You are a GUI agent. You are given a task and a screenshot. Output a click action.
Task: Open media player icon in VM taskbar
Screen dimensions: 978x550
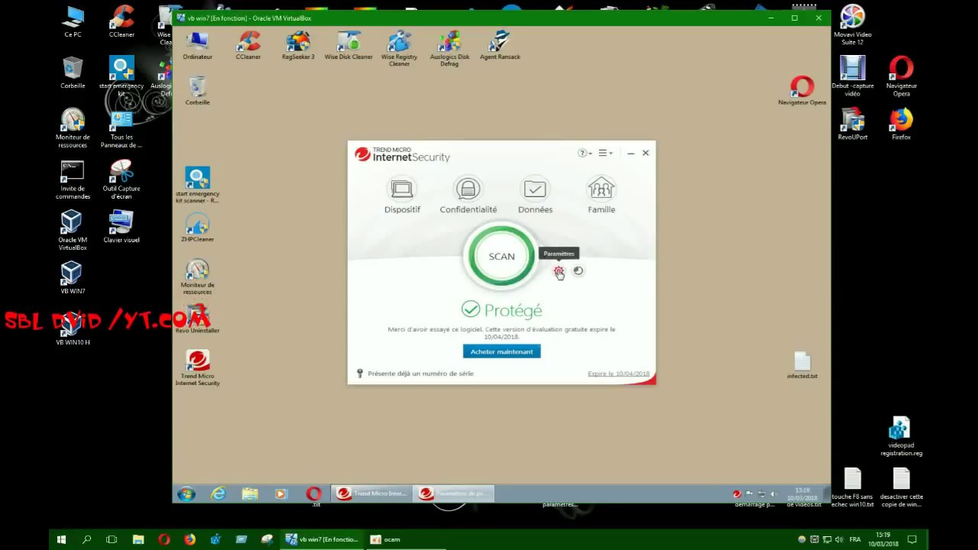tap(280, 494)
